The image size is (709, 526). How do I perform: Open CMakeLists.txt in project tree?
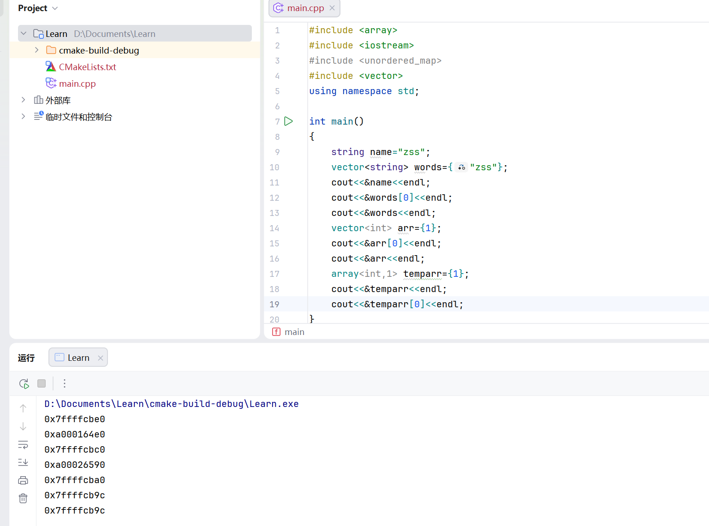(x=87, y=67)
